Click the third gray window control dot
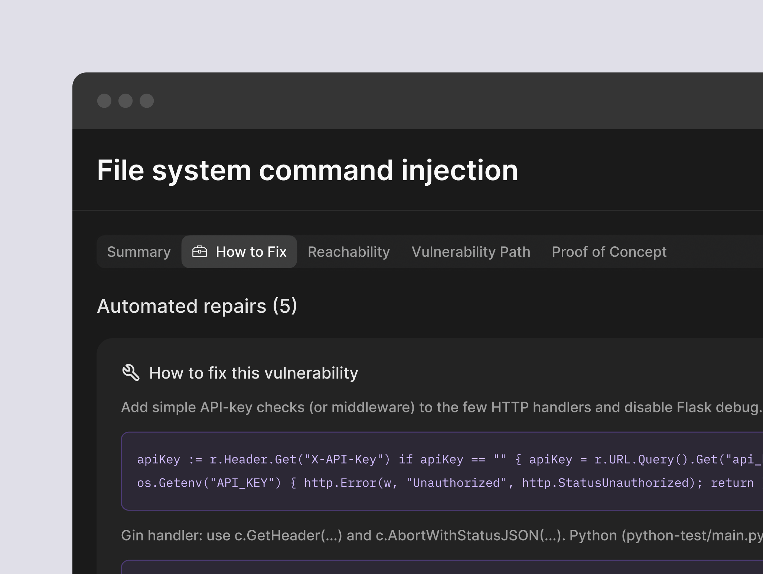The width and height of the screenshot is (763, 574). pyautogui.click(x=147, y=101)
